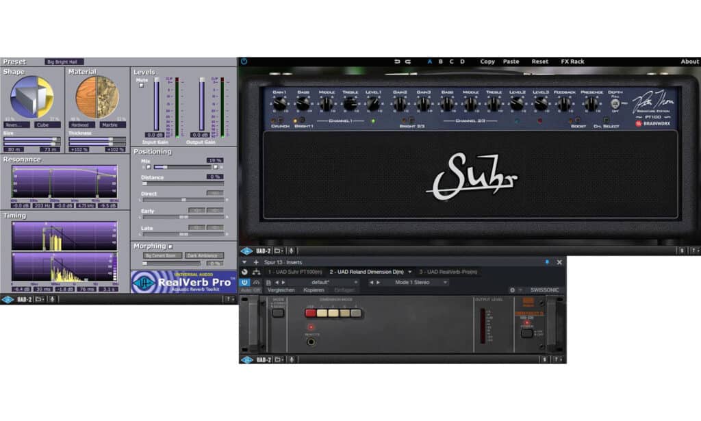Click the redo arrow in Suhr toolbar
The height and width of the screenshot is (421, 701).
click(408, 62)
